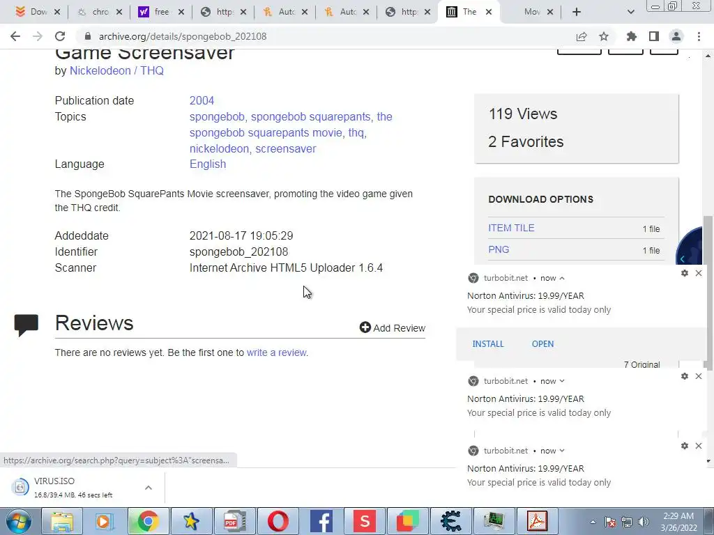714x535 pixels.
Task: Close the third turbobit.net notification
Action: tap(699, 446)
